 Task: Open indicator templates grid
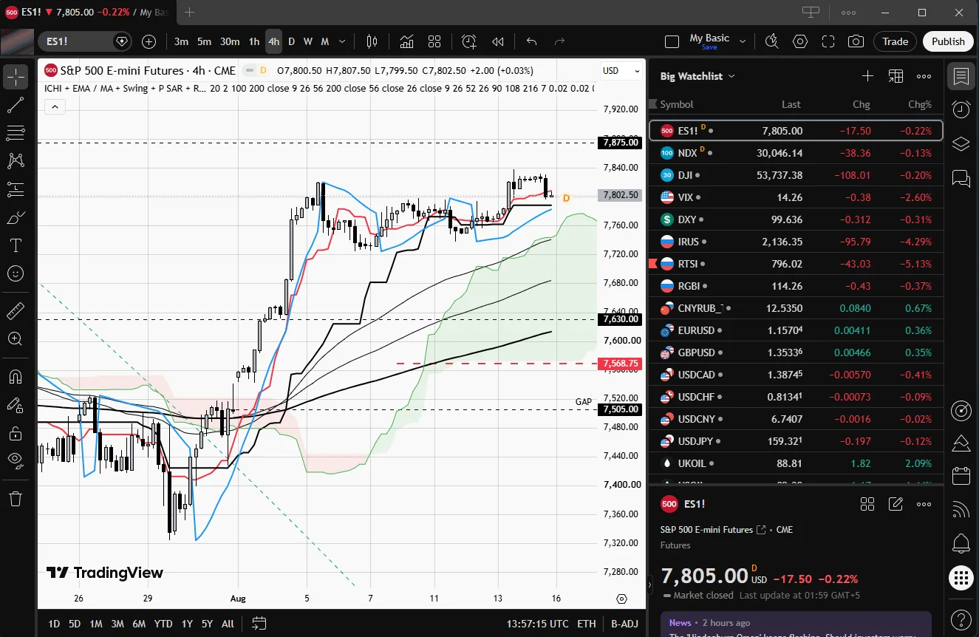coord(434,41)
